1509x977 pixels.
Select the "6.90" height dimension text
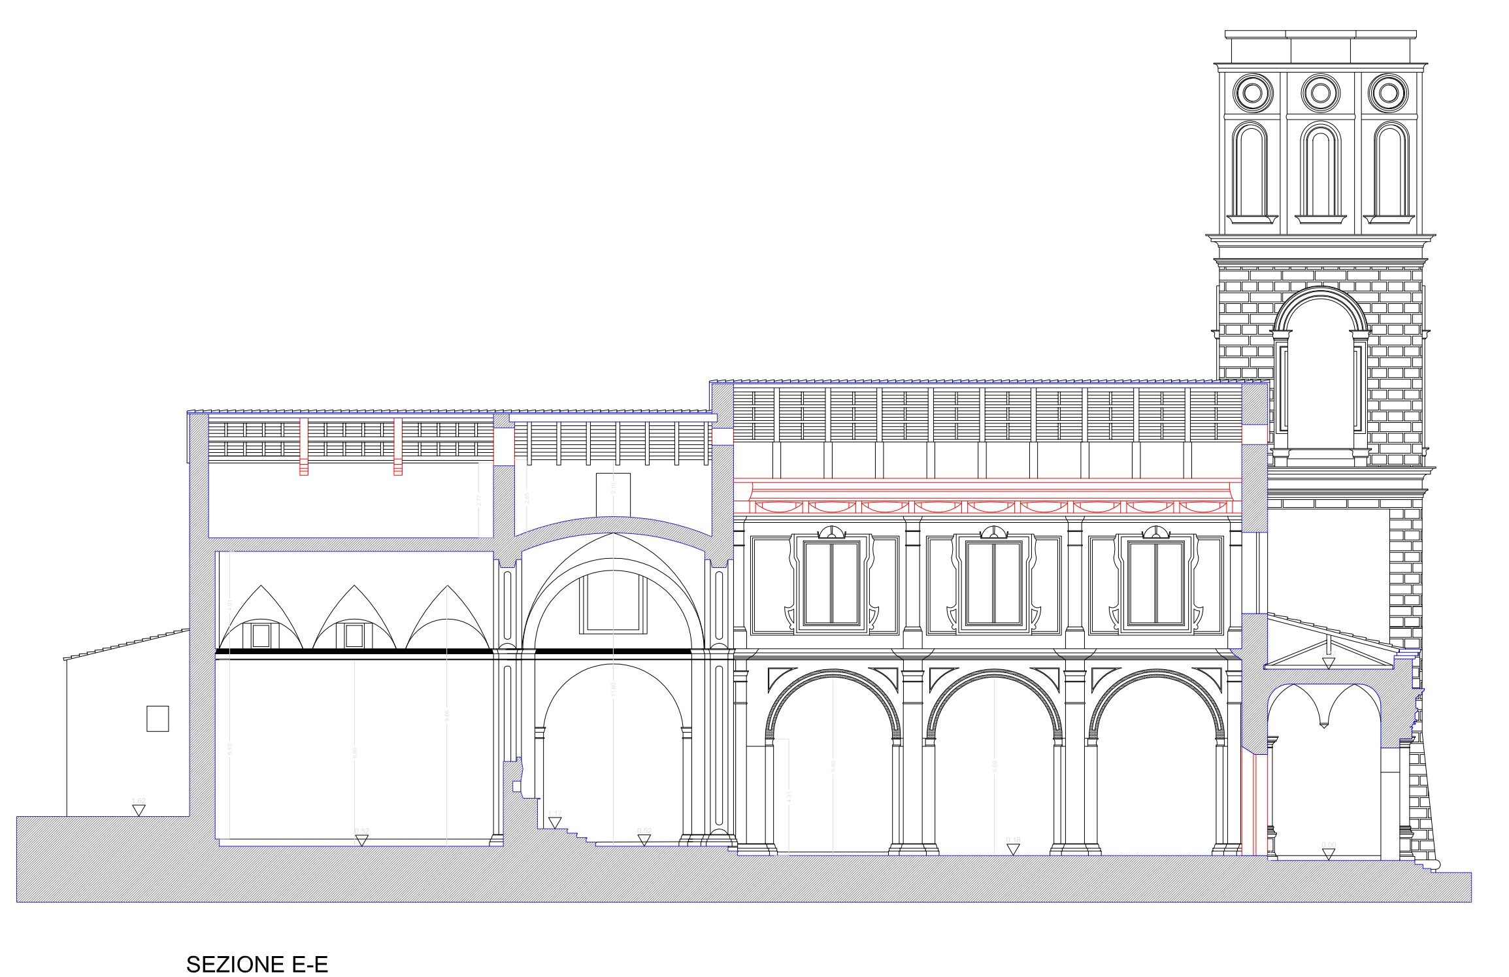[354, 752]
